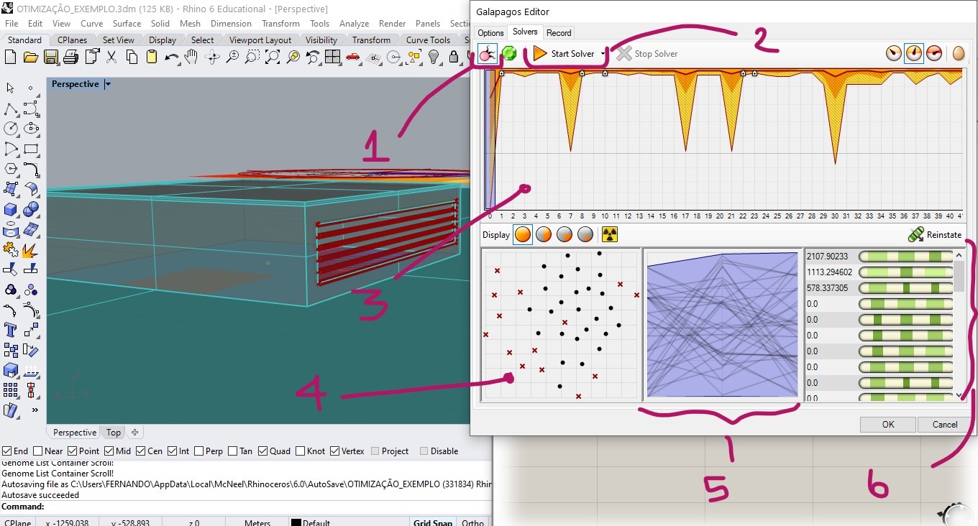Toggle the Near osnap checkbox
The image size is (978, 526).
(39, 451)
